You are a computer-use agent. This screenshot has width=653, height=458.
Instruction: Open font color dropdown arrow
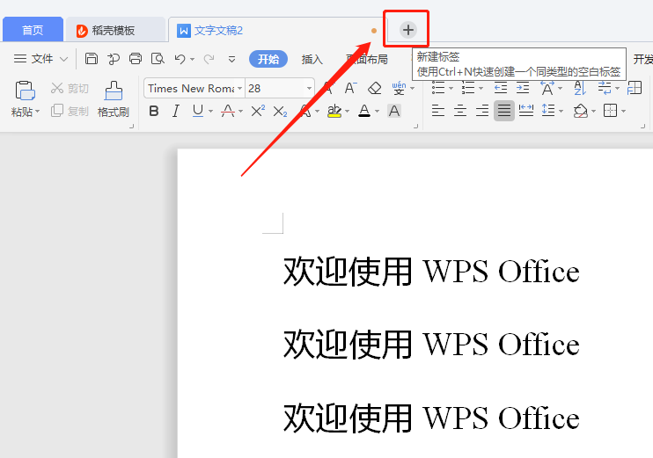pos(377,111)
